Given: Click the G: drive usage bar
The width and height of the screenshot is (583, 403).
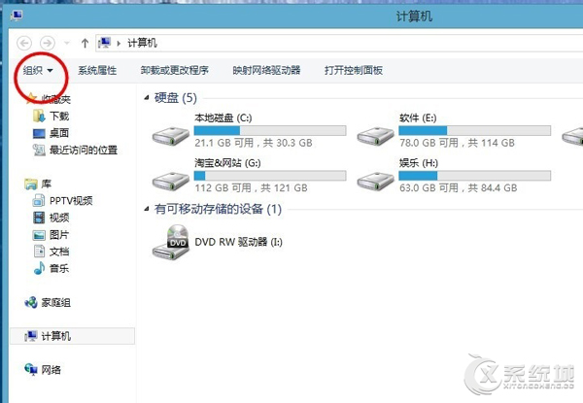Looking at the screenshot, I should [270, 176].
